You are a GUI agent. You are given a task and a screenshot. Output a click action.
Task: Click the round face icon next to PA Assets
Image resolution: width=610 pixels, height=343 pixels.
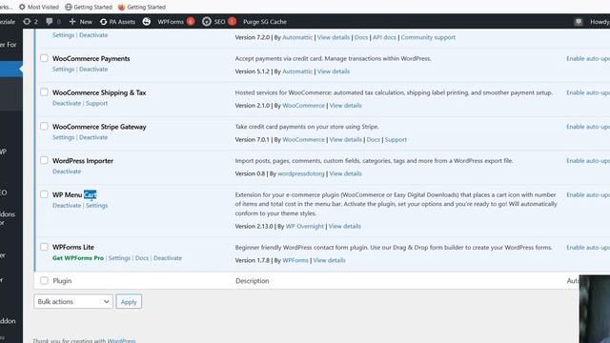(146, 22)
